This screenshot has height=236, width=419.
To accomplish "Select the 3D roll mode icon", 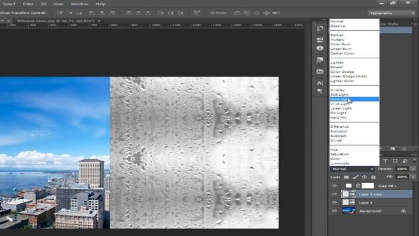I will coord(247,13).
